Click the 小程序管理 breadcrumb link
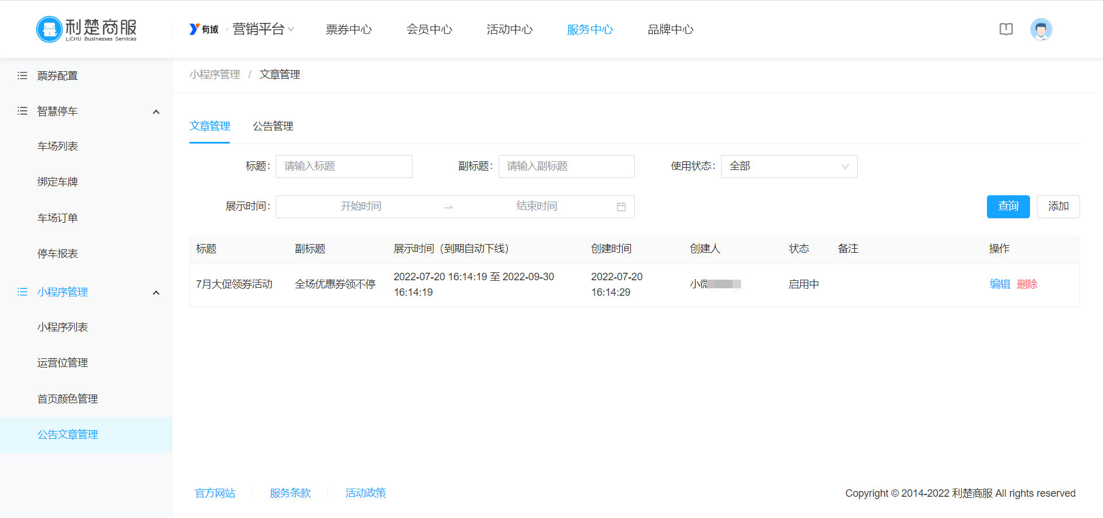The image size is (1103, 518). coord(215,74)
